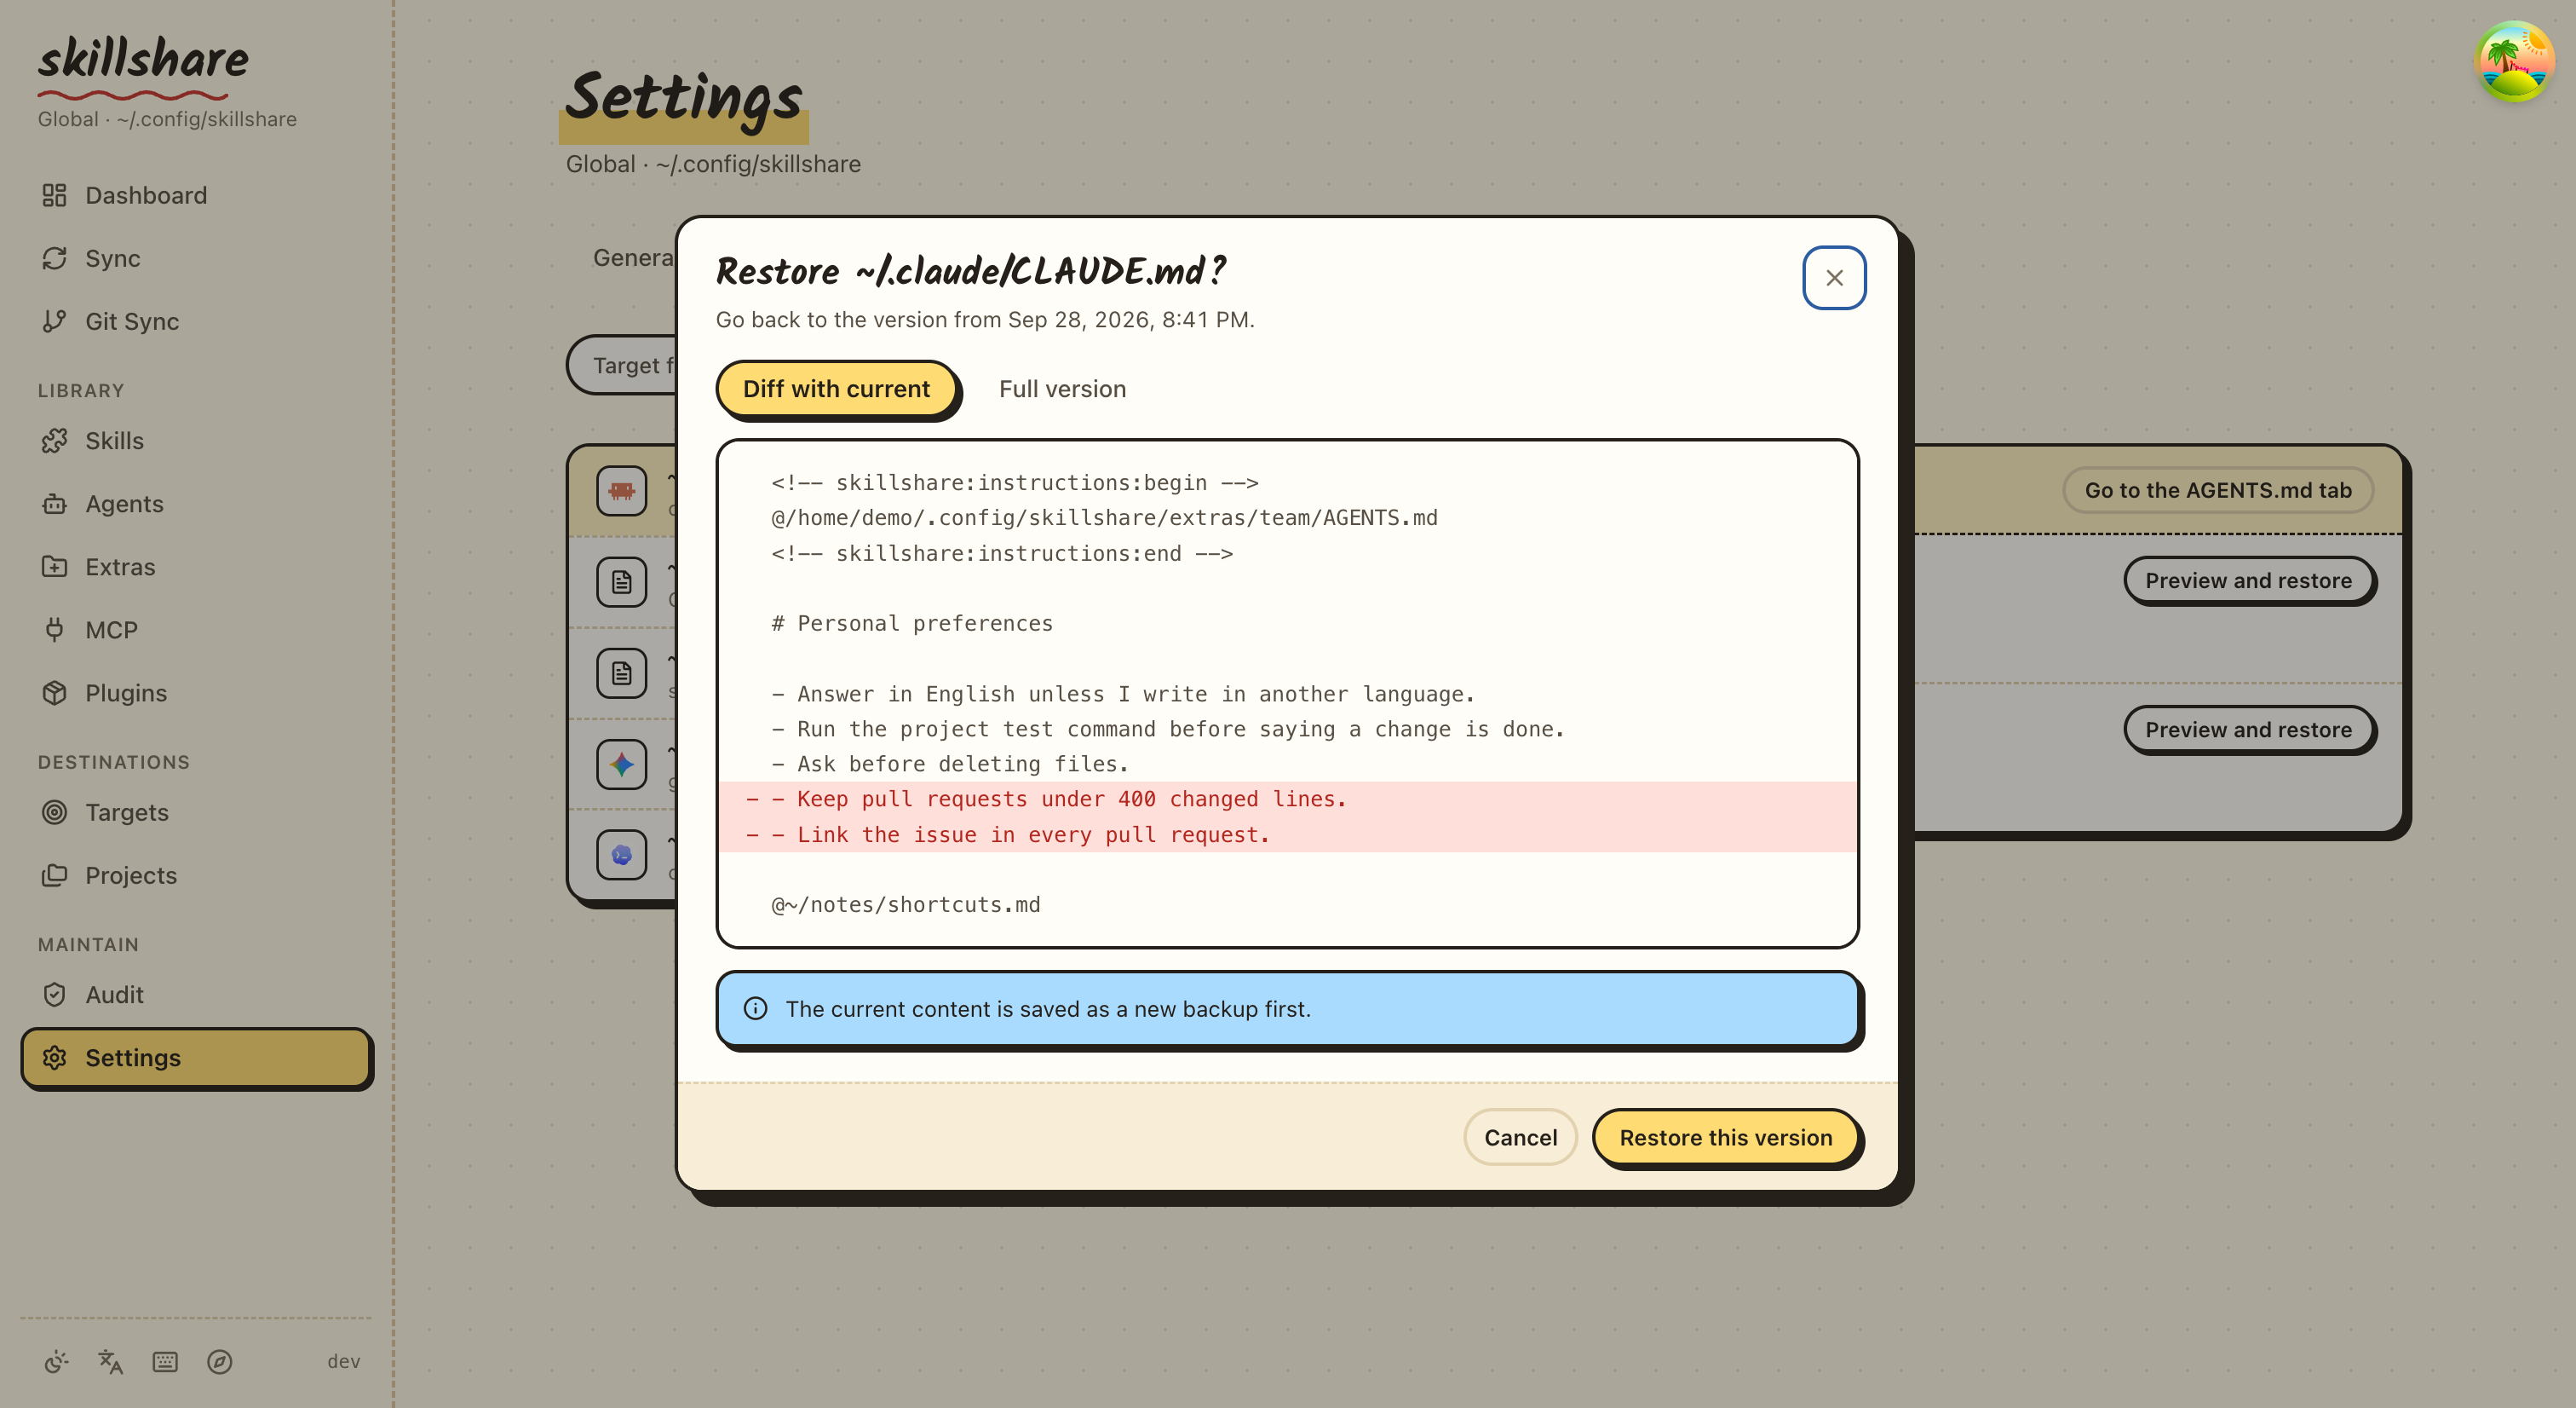The height and width of the screenshot is (1408, 2576).
Task: Switch to Diff with current tab
Action: (836, 389)
